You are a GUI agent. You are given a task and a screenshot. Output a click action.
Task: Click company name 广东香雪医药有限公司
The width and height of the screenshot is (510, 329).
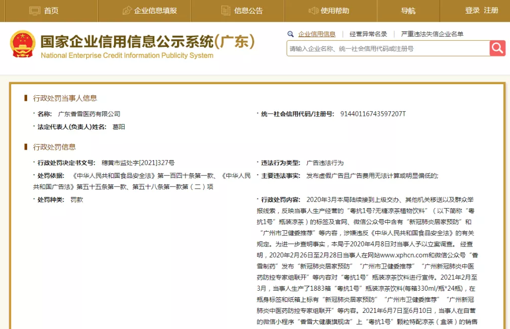tap(89, 114)
